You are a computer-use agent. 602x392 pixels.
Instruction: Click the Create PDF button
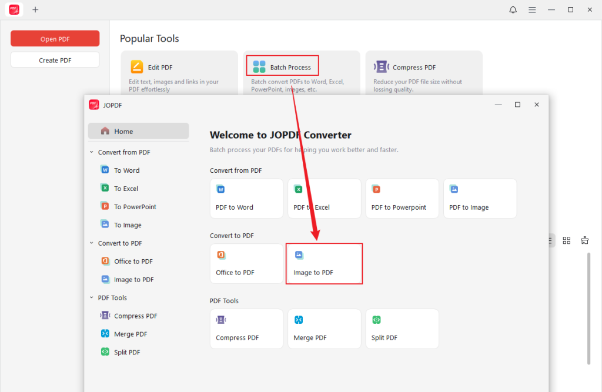coord(55,59)
